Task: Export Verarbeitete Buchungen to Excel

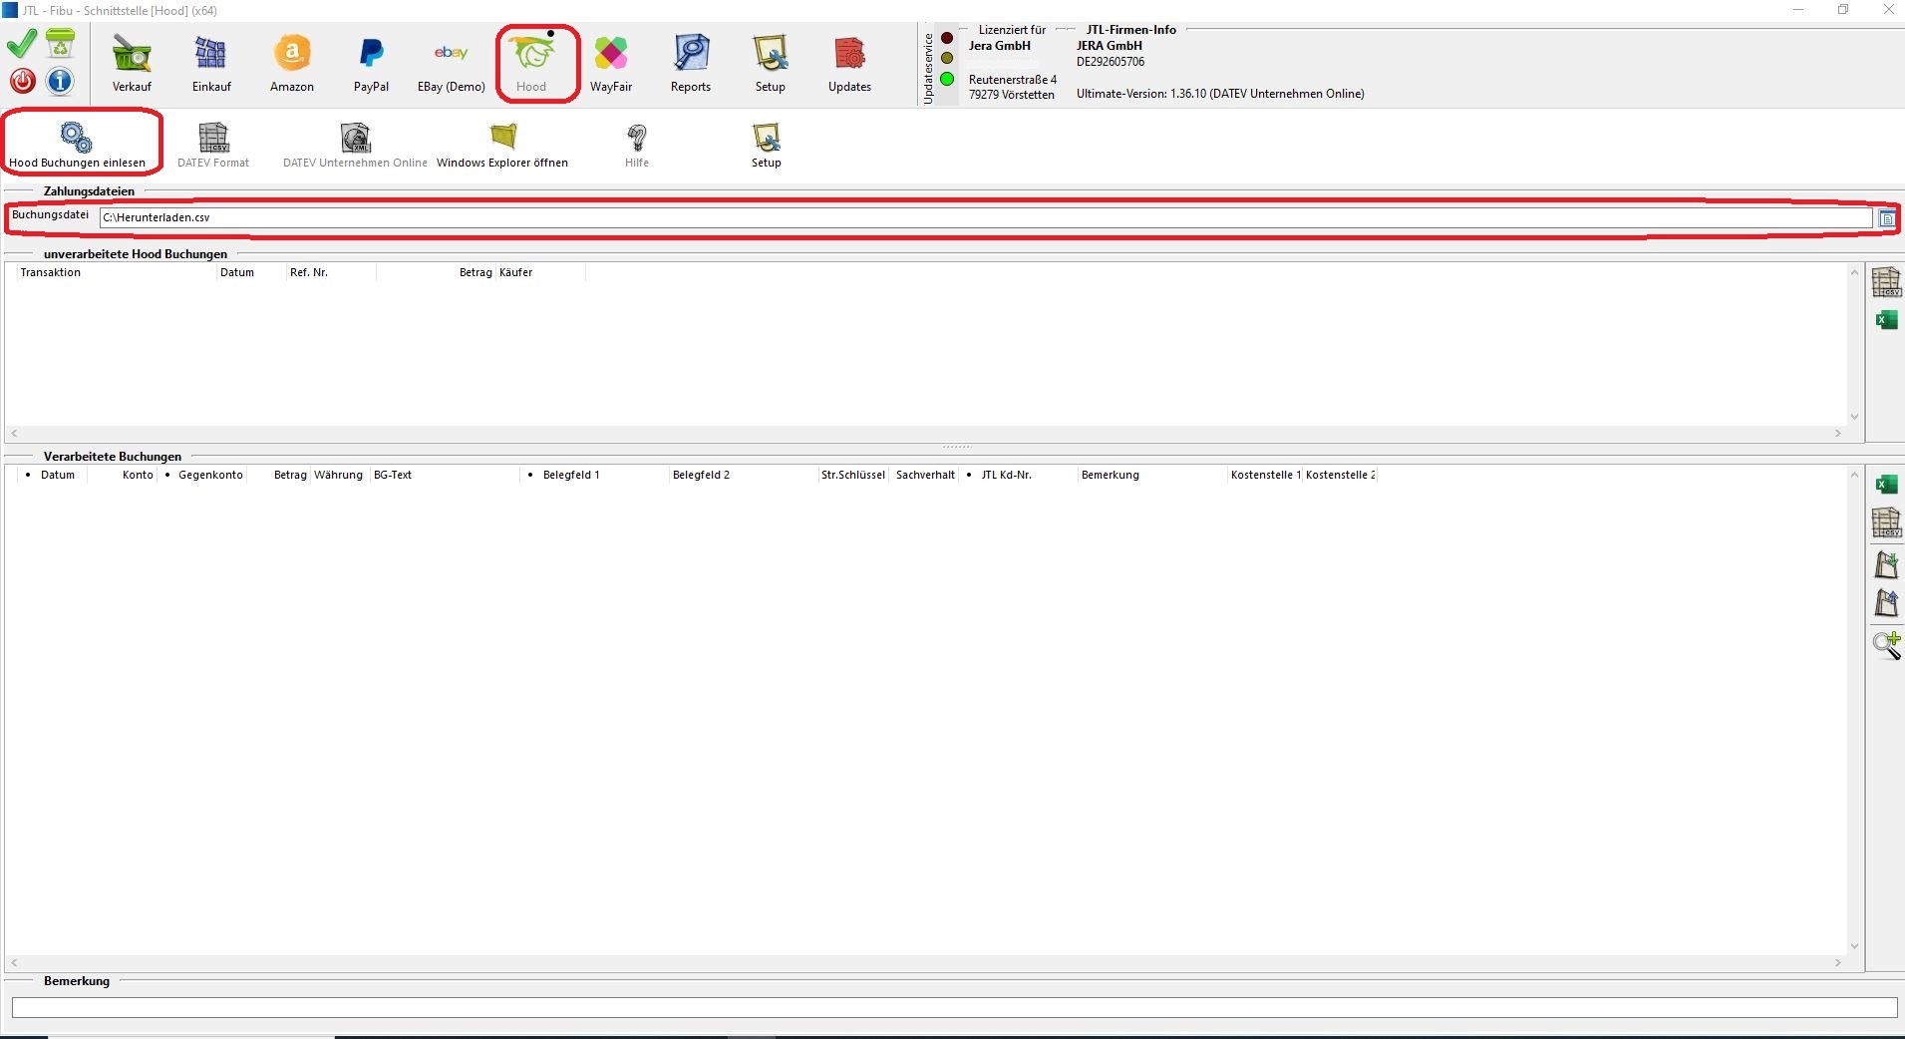Action: [1885, 485]
